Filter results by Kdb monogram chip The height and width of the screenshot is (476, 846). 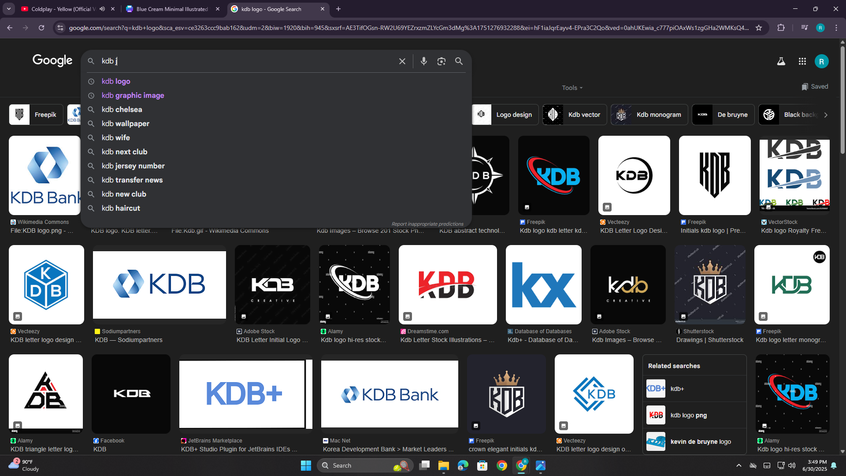click(x=649, y=115)
